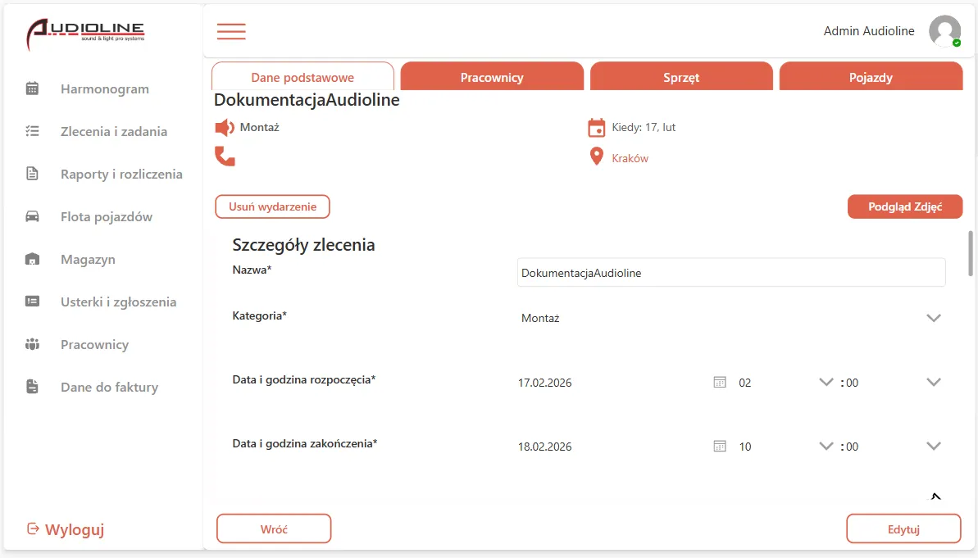Click the Usuń wydarzenie button
The image size is (978, 558).
tap(272, 206)
